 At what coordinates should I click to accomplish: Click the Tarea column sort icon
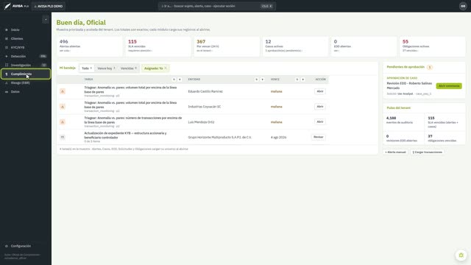[x=174, y=79]
